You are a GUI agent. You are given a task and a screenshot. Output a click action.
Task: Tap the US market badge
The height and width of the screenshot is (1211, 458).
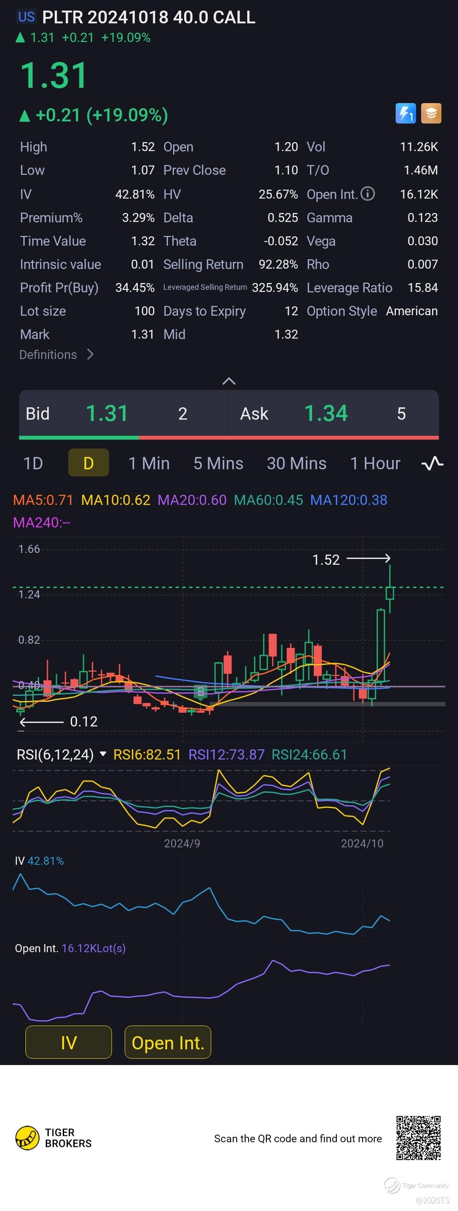tap(26, 17)
